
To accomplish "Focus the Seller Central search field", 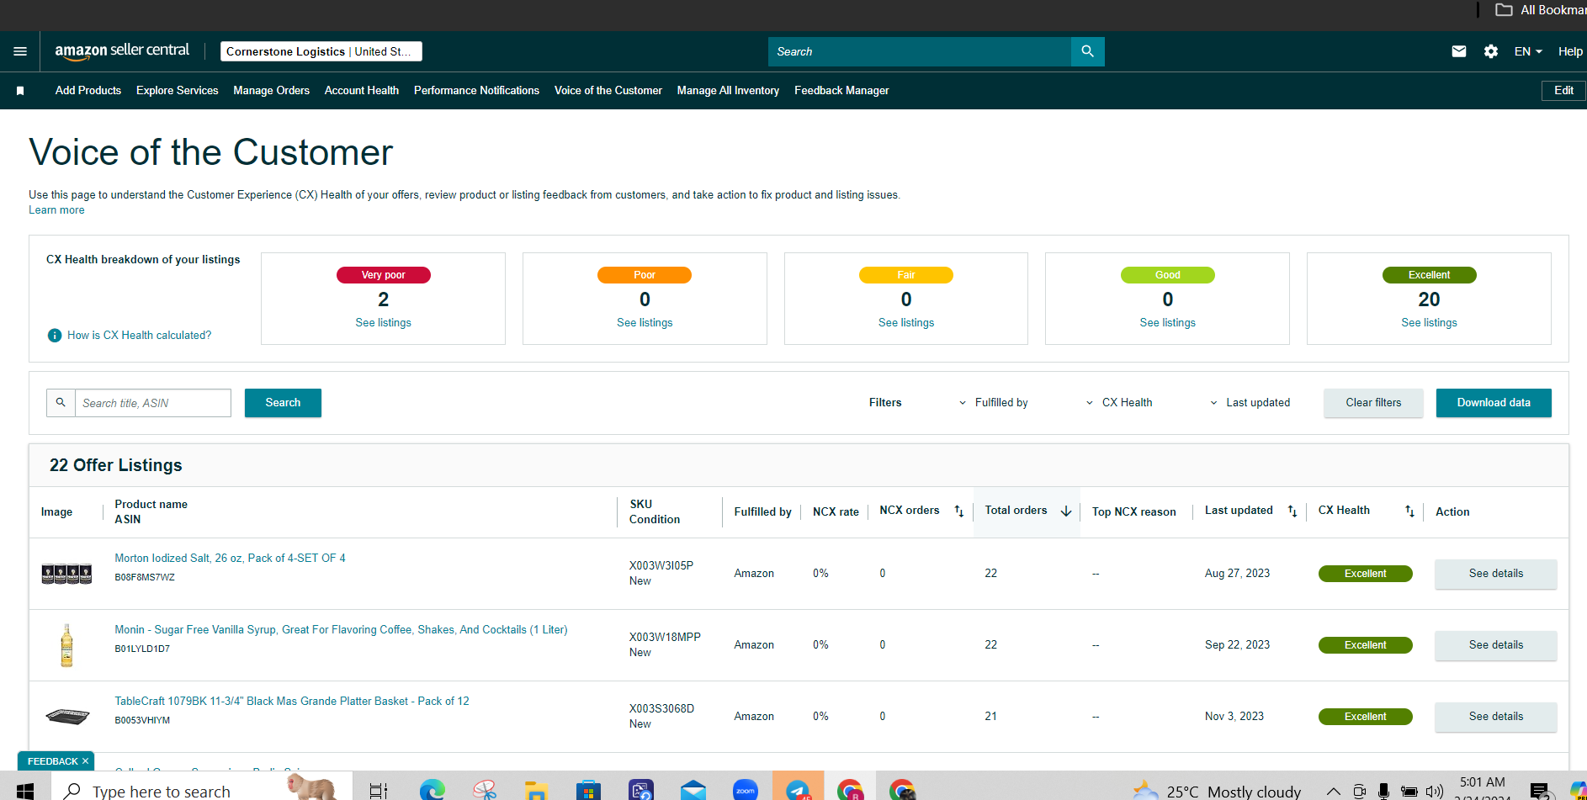I will (x=920, y=51).
